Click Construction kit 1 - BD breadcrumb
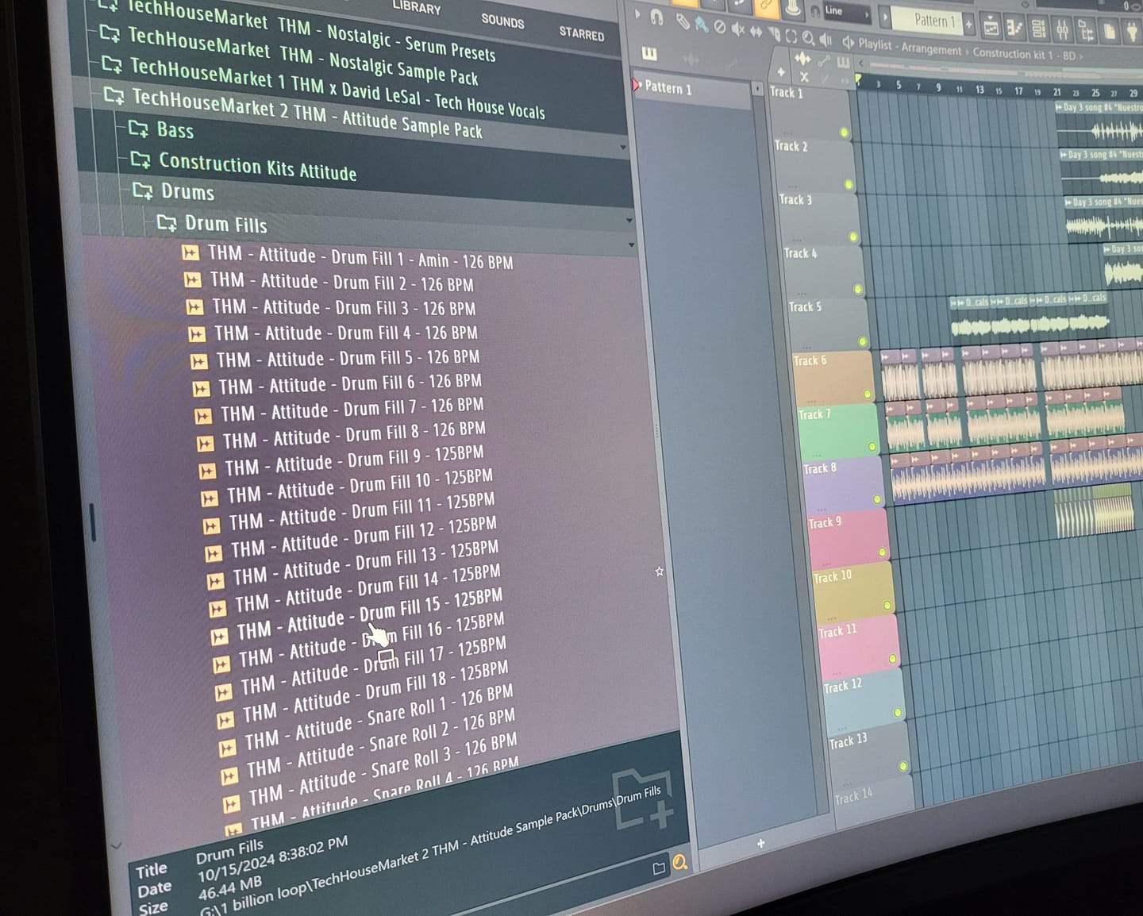The width and height of the screenshot is (1143, 916). (x=1024, y=54)
